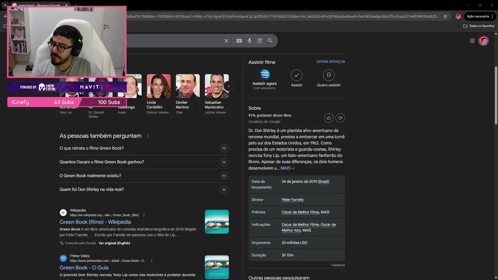Open 'Green Book - O Guia' result

(84, 268)
